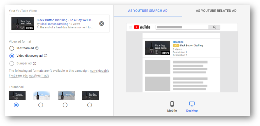Click the magnifier search button in preview
The width and height of the screenshot is (260, 126).
coord(214,27)
